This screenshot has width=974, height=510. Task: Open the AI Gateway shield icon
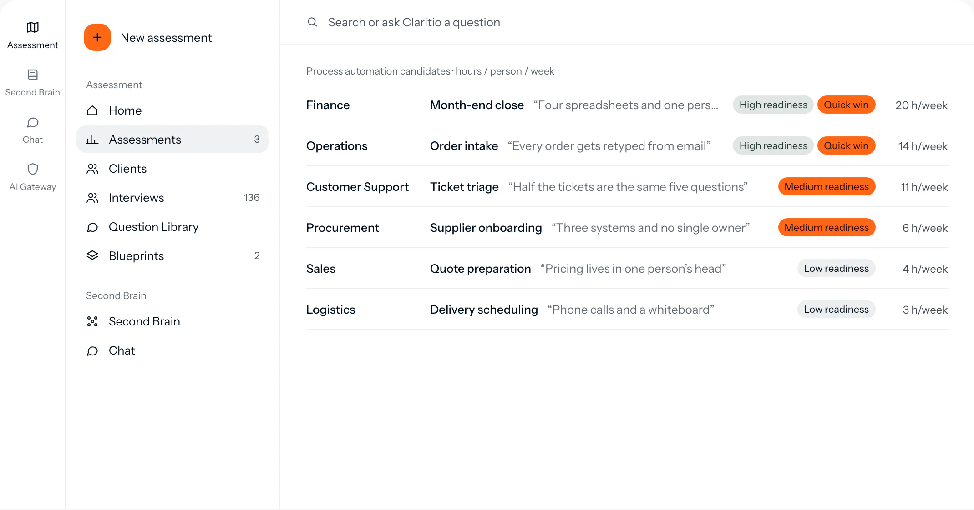(x=33, y=169)
